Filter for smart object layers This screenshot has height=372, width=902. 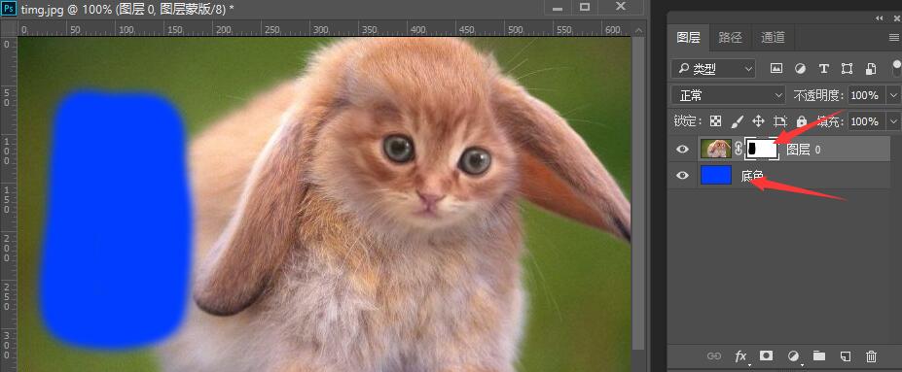coord(871,69)
